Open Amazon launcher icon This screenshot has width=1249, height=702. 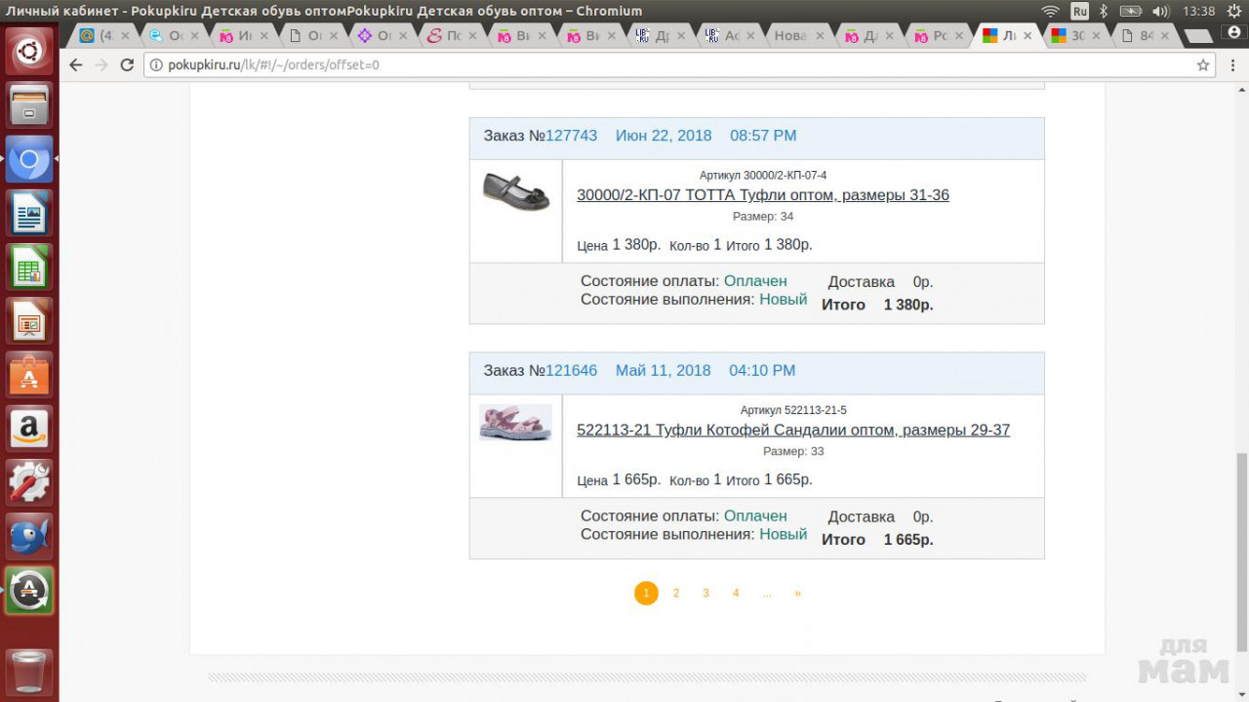tap(29, 429)
